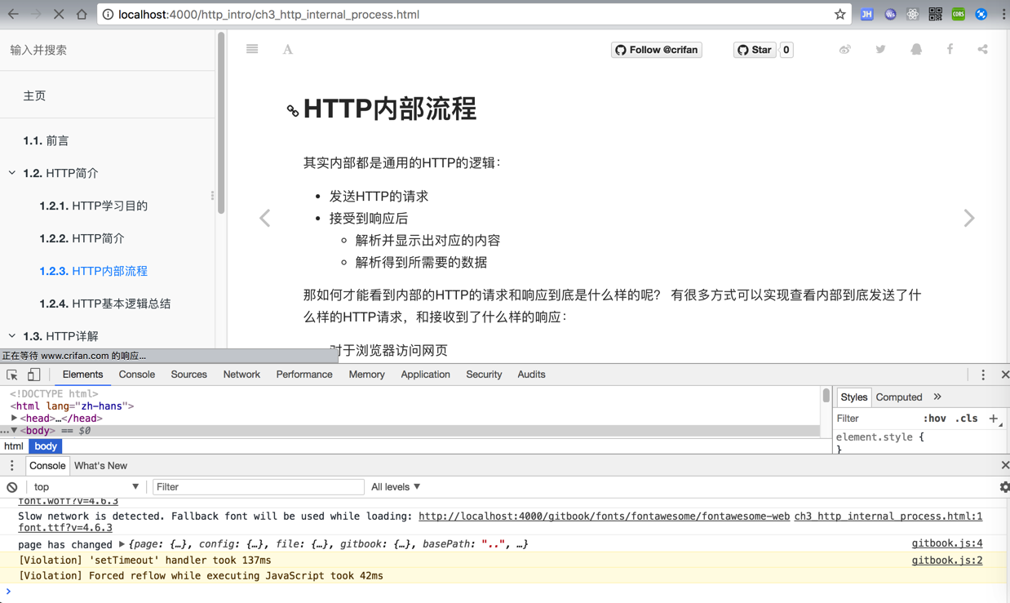The image size is (1010, 603).
Task: Close the console drawer
Action: tap(1004, 465)
